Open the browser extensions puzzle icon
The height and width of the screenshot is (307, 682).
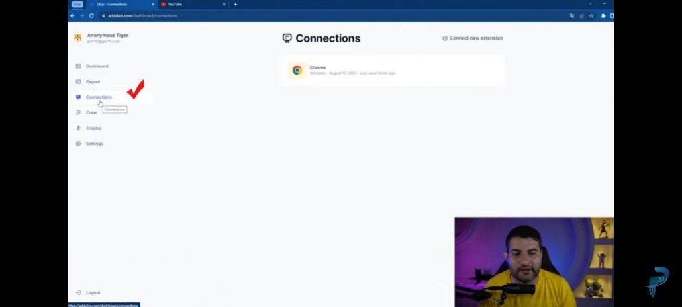(603, 15)
